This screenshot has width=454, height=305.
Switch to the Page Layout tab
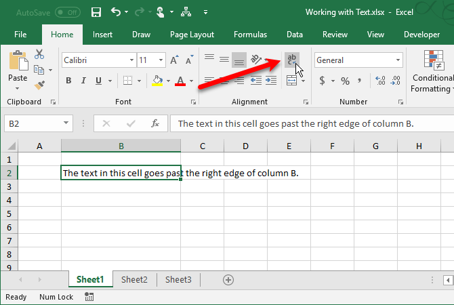pyautogui.click(x=192, y=35)
